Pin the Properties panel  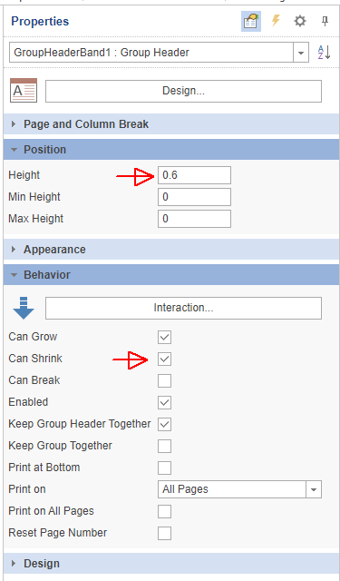pyautogui.click(x=325, y=21)
